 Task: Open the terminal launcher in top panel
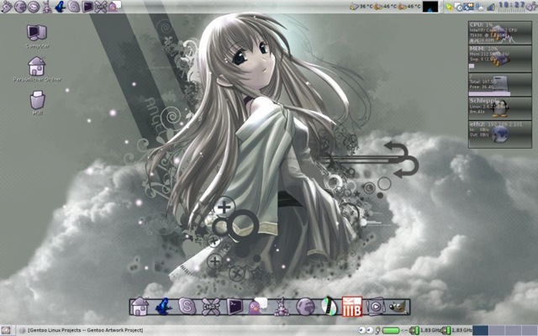click(x=87, y=7)
